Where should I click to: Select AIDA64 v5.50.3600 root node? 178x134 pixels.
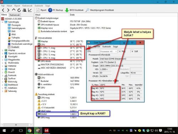point(11,19)
